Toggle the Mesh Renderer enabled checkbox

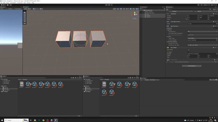[x=170, y=26]
